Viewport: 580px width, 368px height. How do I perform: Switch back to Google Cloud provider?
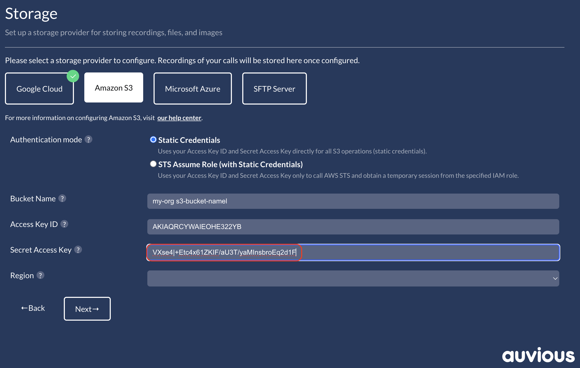[39, 89]
